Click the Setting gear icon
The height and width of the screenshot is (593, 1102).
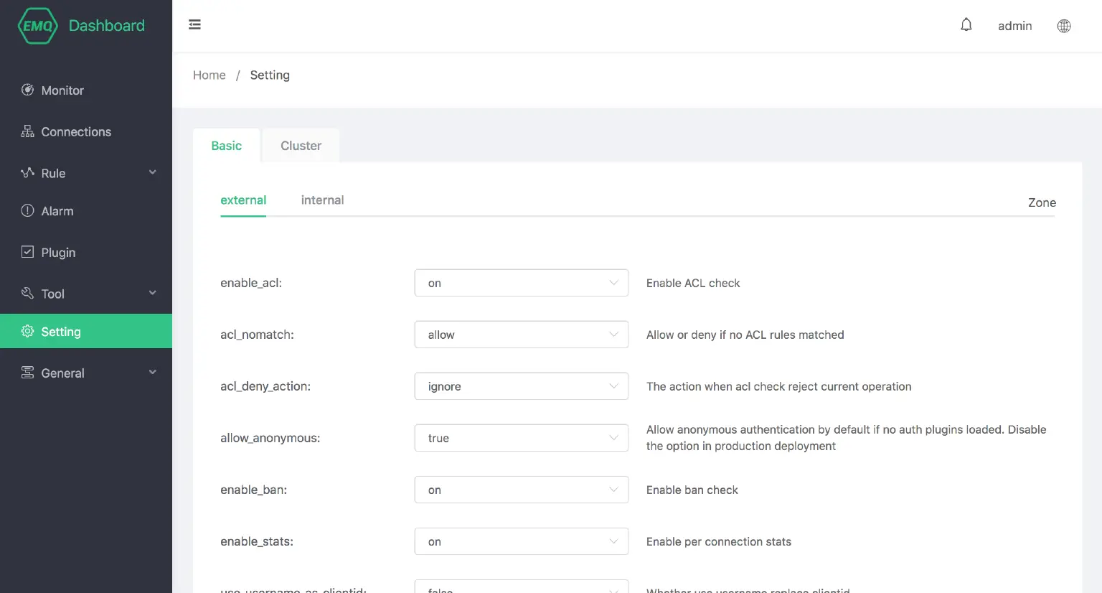click(x=27, y=331)
